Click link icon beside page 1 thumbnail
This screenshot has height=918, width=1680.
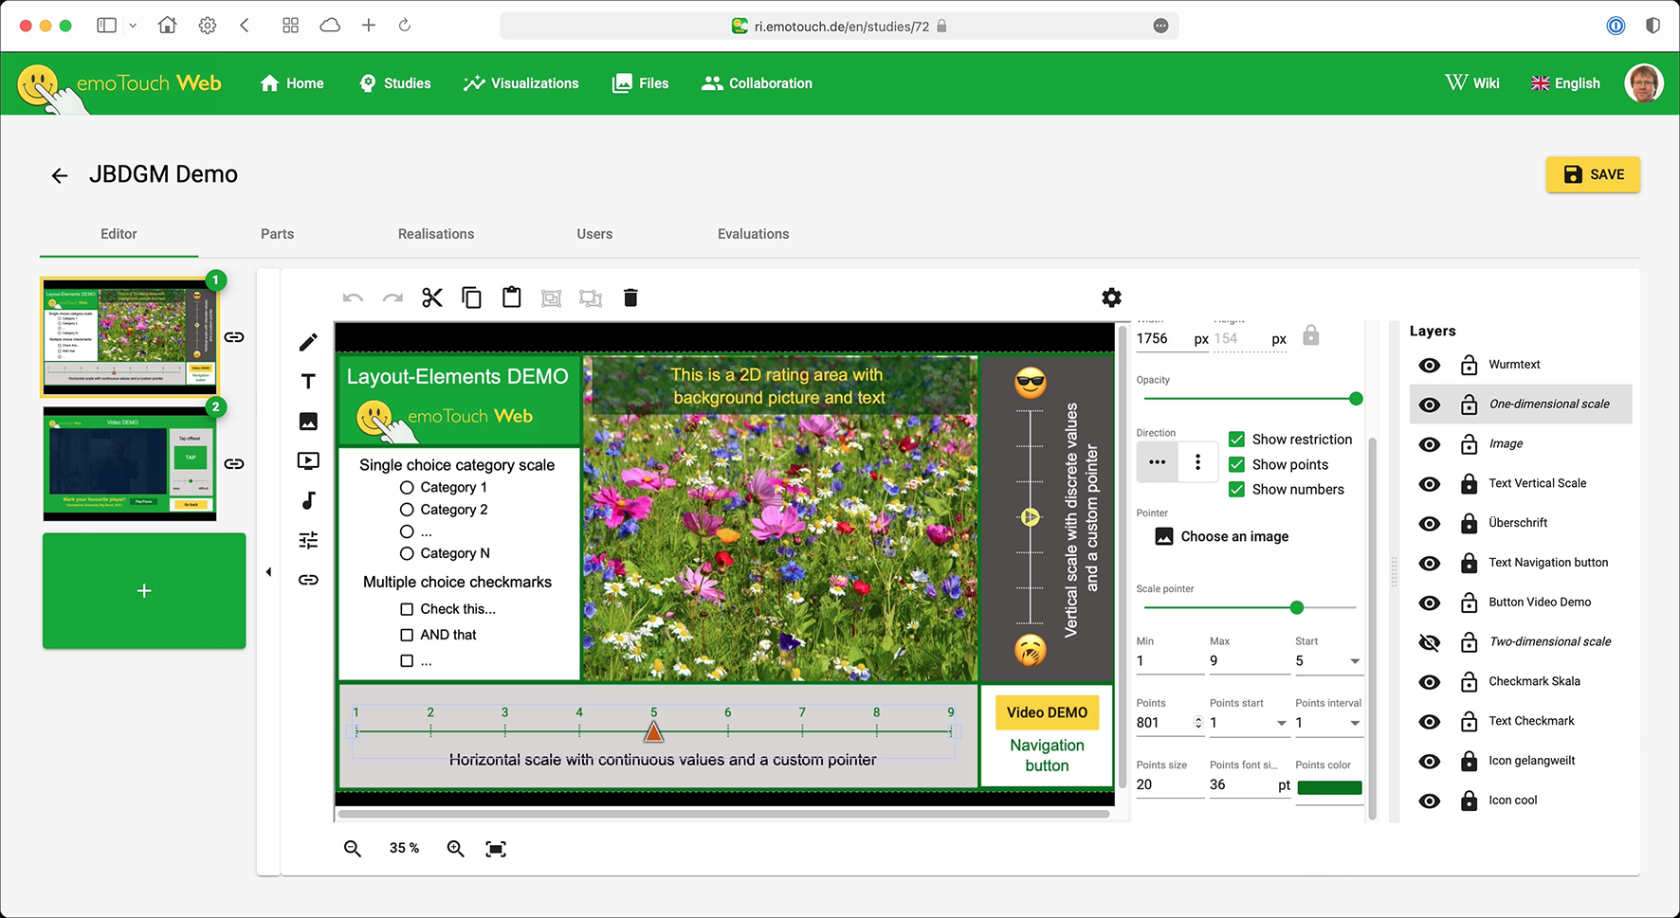click(x=234, y=337)
